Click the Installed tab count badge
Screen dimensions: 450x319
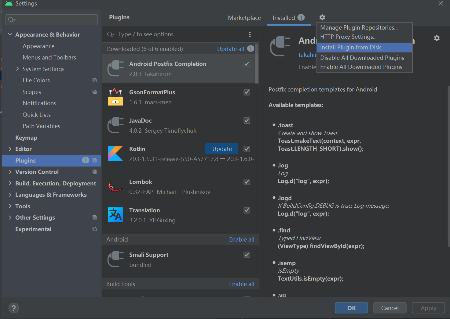301,17
